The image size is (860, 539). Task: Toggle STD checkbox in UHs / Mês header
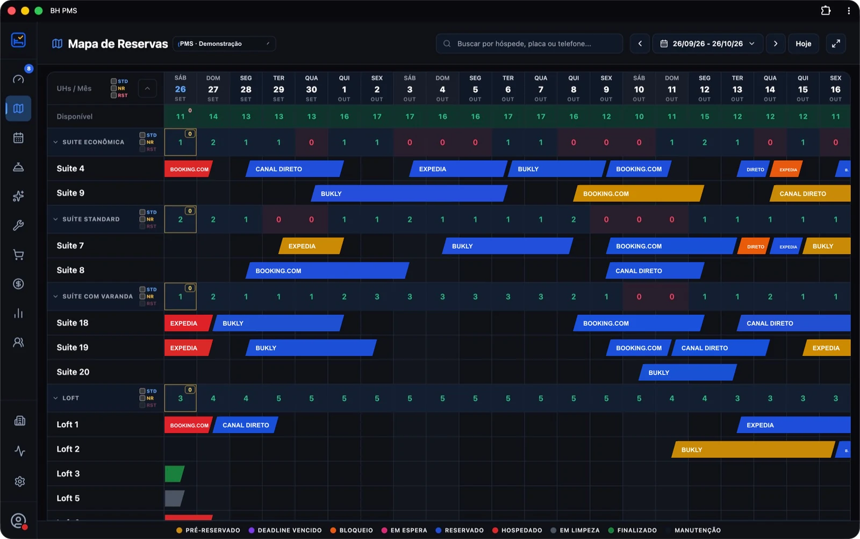[x=114, y=81]
